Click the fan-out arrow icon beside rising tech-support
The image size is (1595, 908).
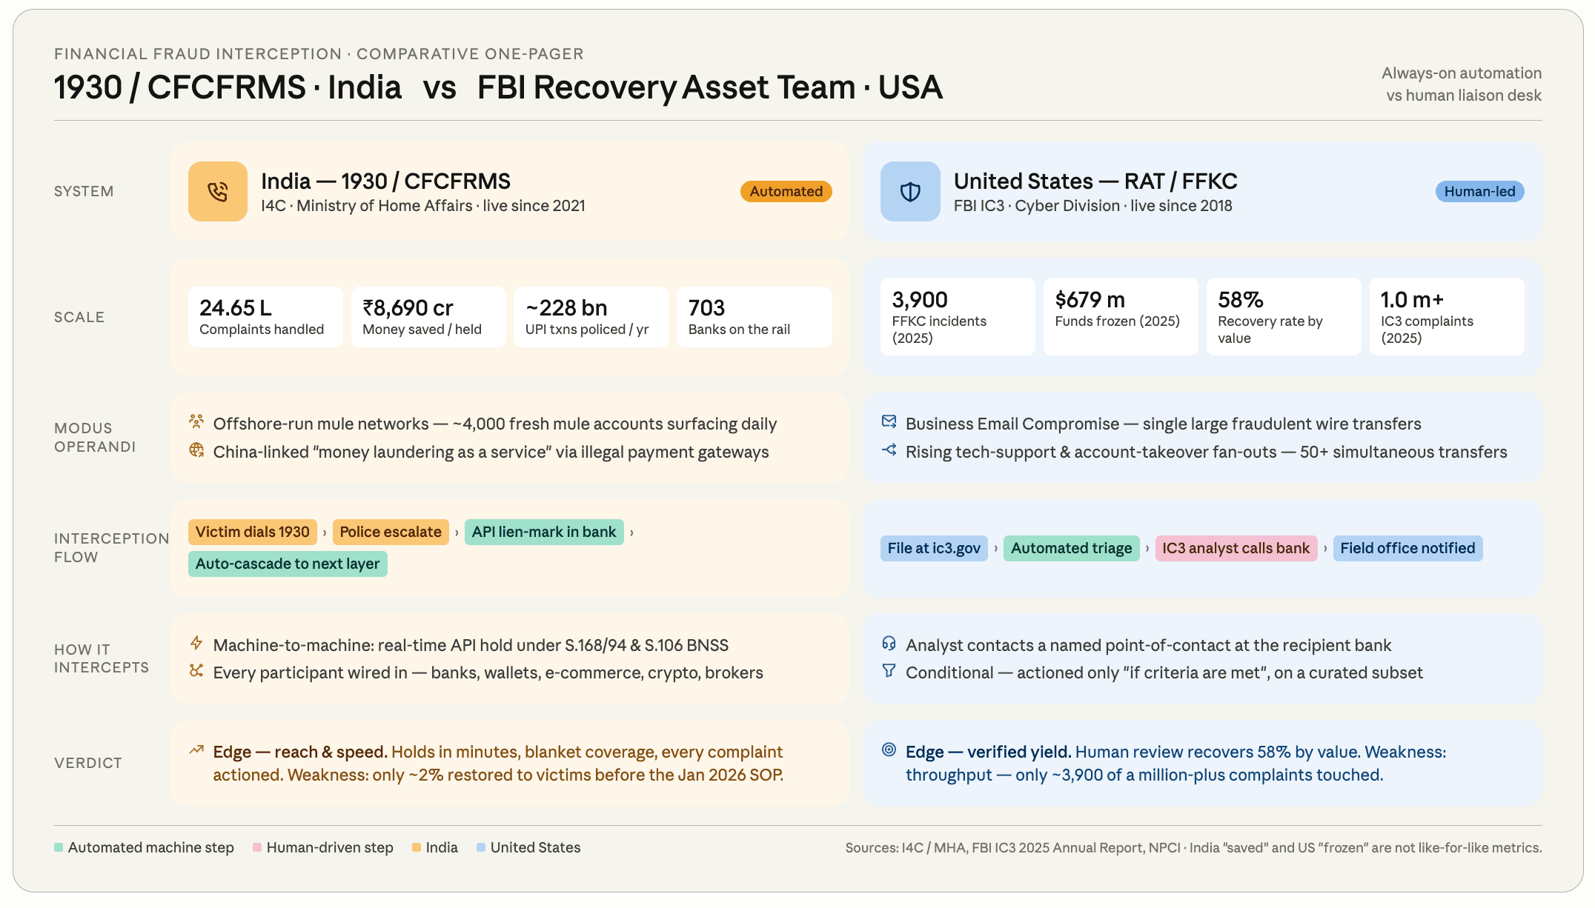(889, 450)
